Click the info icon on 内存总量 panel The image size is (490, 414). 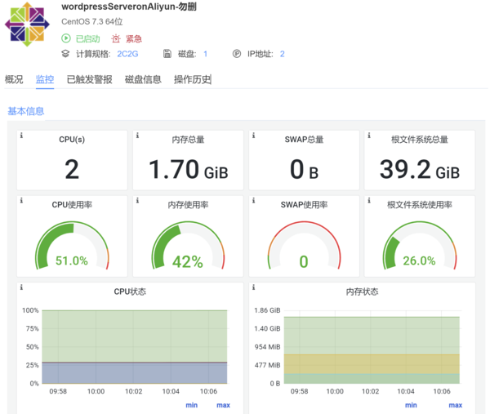138,135
